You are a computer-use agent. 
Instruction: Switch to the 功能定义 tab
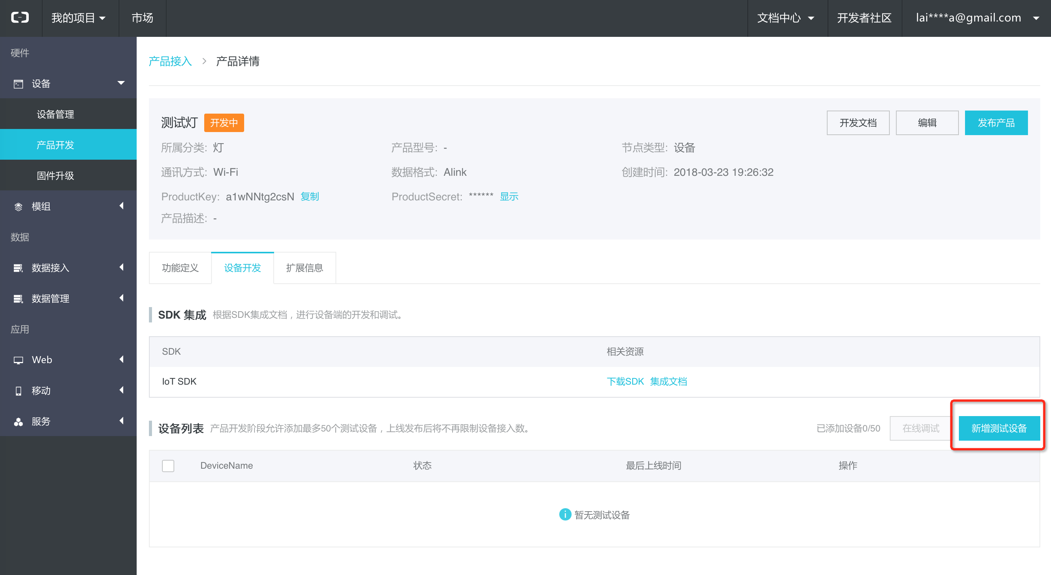tap(180, 268)
